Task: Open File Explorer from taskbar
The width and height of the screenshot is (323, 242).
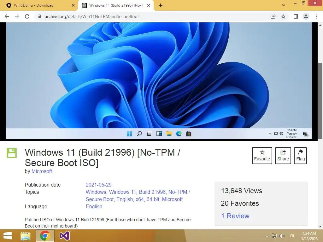Action: (26, 236)
